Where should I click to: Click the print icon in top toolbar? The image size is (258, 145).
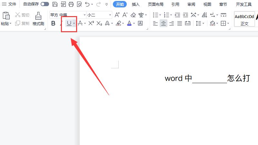tap(71, 5)
